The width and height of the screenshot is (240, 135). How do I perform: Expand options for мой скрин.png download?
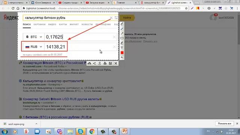click(x=36, y=124)
